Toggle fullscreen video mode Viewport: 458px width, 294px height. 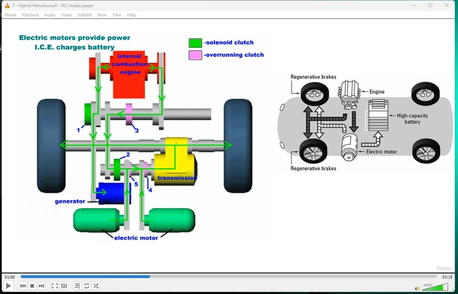tap(55, 286)
